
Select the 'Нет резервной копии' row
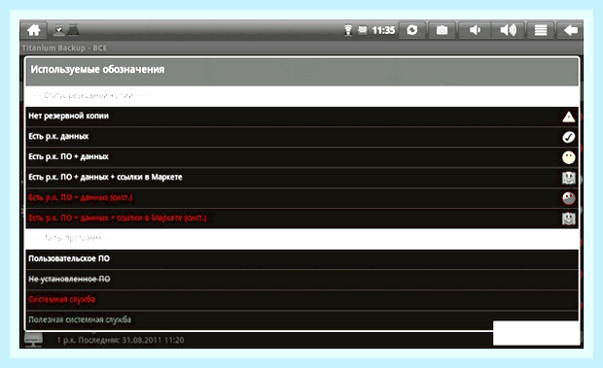[x=301, y=117]
